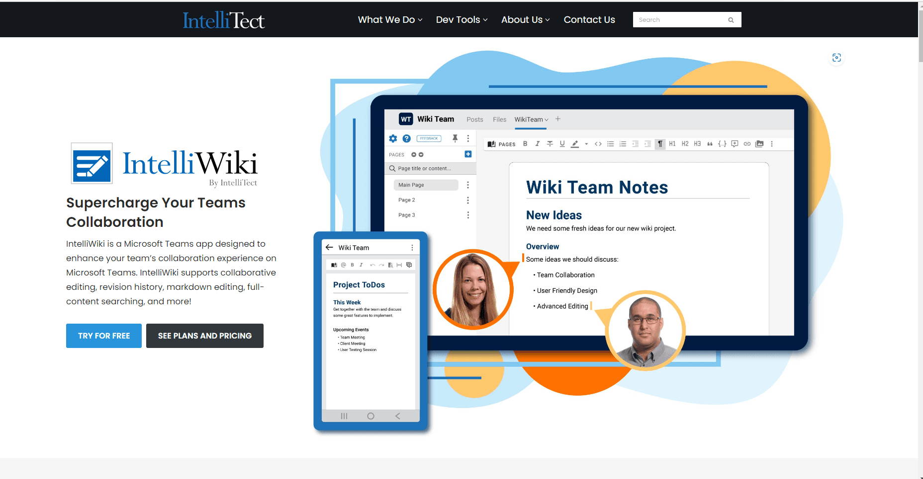Viewport: 923px width, 479px height.
Task: Click the 'Page title or content' search box
Action: coord(430,169)
